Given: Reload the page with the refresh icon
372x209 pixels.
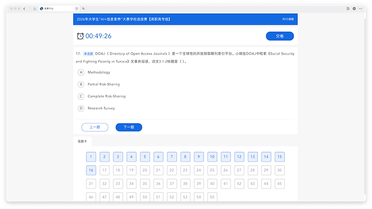Looking at the screenshot, I should [35, 9].
